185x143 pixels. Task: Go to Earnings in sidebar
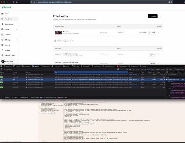coord(8,45)
